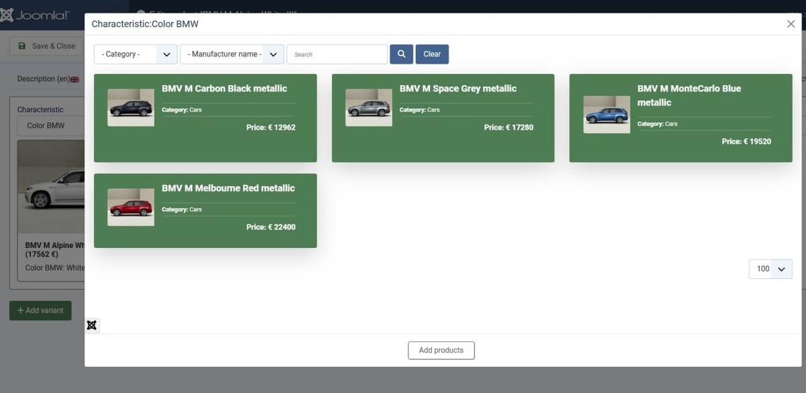Image resolution: width=806 pixels, height=393 pixels.
Task: Select the grey BMW car thumbnail
Action: pos(369,107)
